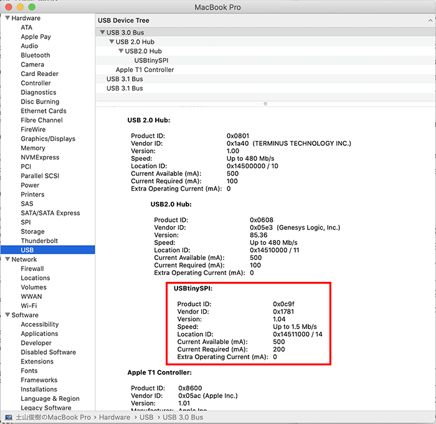
Task: Open Parallel SCSI in the sidebar
Action: click(x=40, y=176)
